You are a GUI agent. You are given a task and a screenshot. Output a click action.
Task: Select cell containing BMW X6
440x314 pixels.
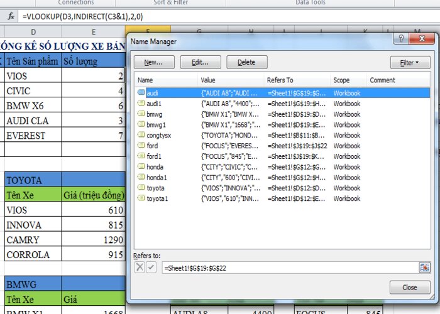point(33,106)
